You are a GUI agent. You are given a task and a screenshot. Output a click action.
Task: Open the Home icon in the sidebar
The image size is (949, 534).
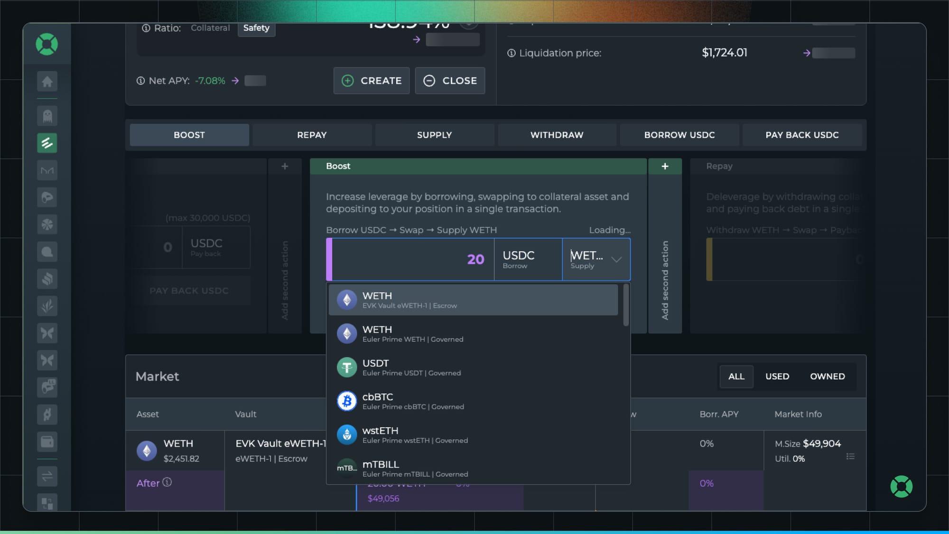[x=47, y=81]
